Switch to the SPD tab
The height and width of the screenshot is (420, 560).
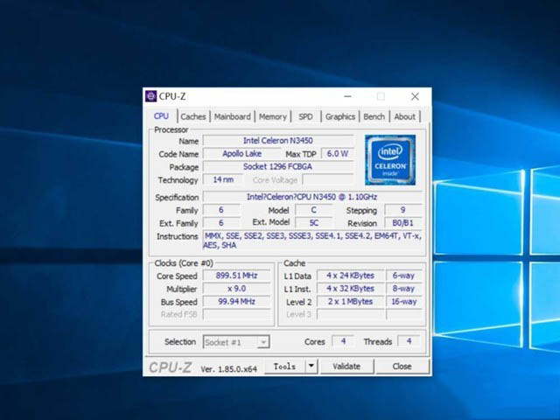tap(305, 116)
